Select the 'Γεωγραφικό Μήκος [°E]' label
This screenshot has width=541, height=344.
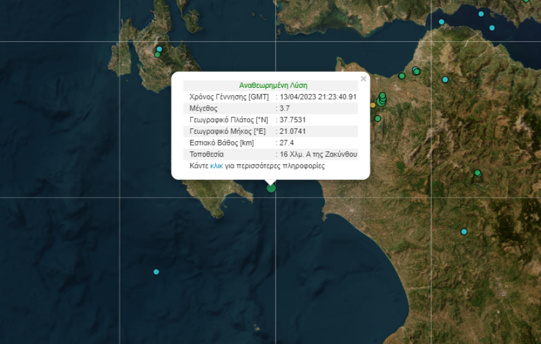click(x=227, y=131)
